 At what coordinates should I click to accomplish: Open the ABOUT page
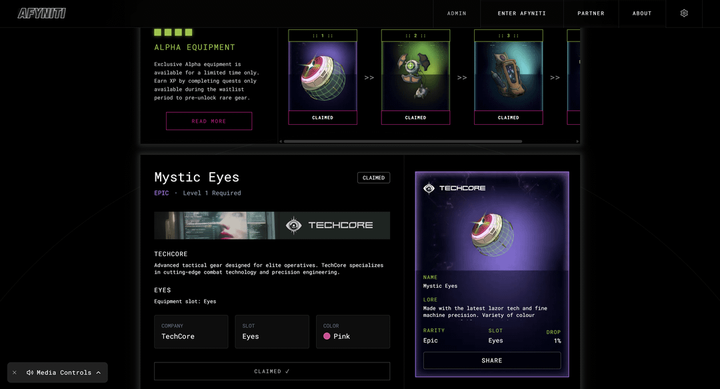pos(642,13)
